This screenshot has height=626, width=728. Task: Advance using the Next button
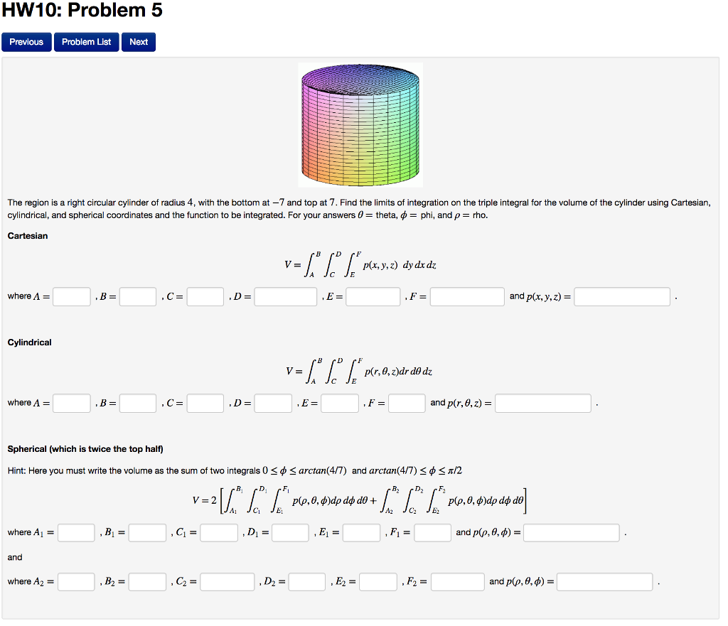[x=138, y=42]
